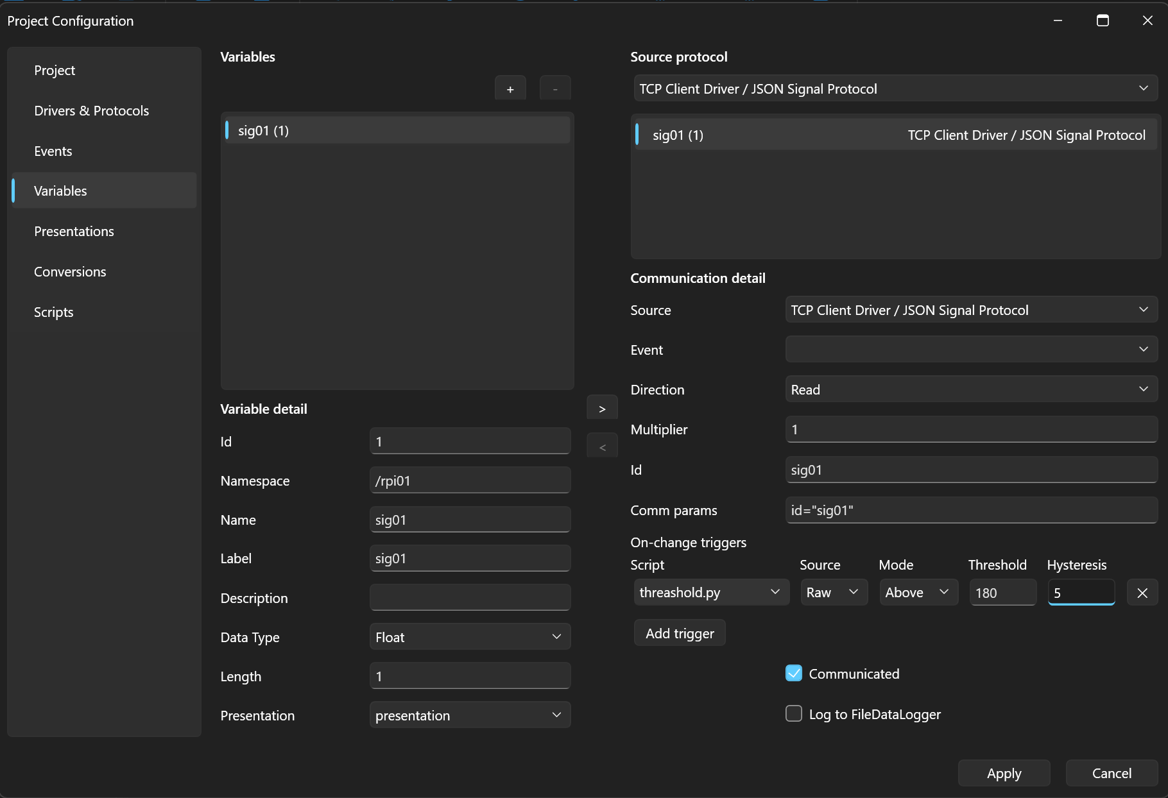Click the Label field
This screenshot has height=798, width=1168.
(470, 558)
